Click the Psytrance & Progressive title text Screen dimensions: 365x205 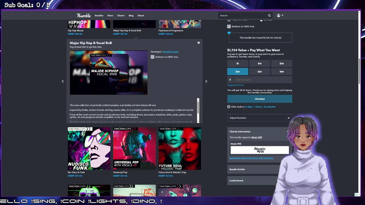point(171,30)
